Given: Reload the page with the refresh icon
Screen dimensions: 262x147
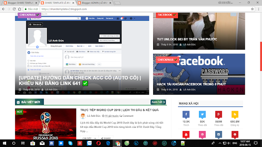Looking at the screenshot, I should [x=14, y=9].
